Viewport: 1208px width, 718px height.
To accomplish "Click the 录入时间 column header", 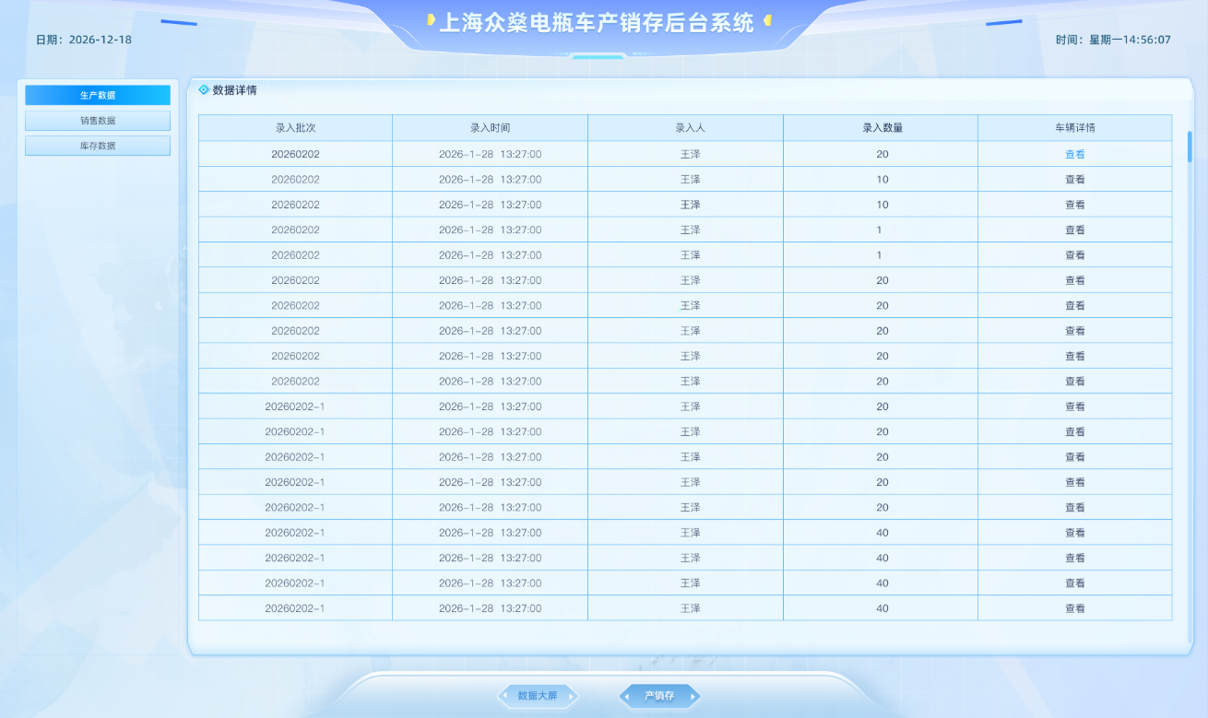I will pos(490,128).
